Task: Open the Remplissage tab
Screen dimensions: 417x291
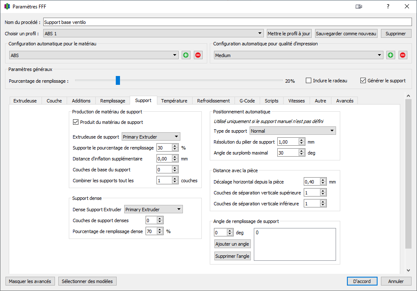Action: point(112,101)
